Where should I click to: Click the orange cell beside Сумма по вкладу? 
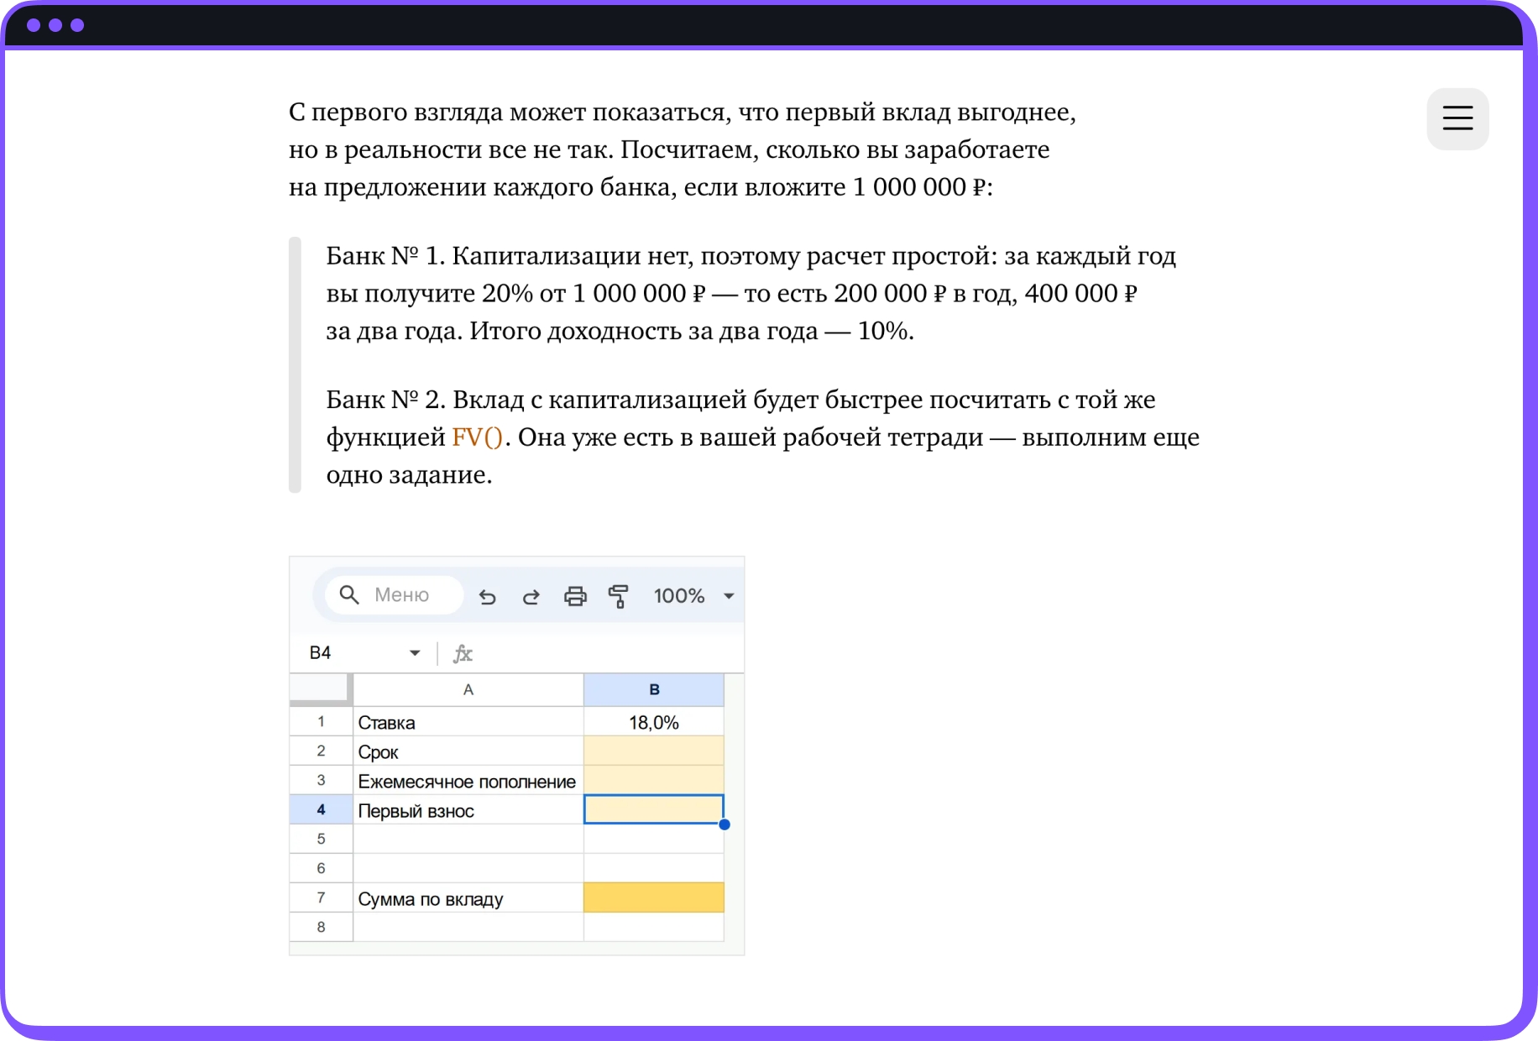click(x=654, y=898)
